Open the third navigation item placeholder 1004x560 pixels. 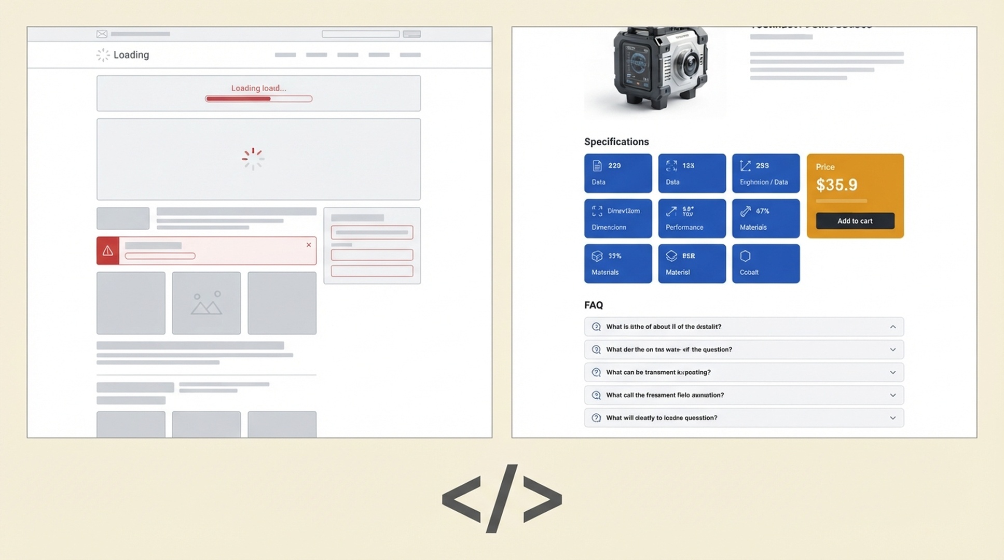tap(348, 55)
